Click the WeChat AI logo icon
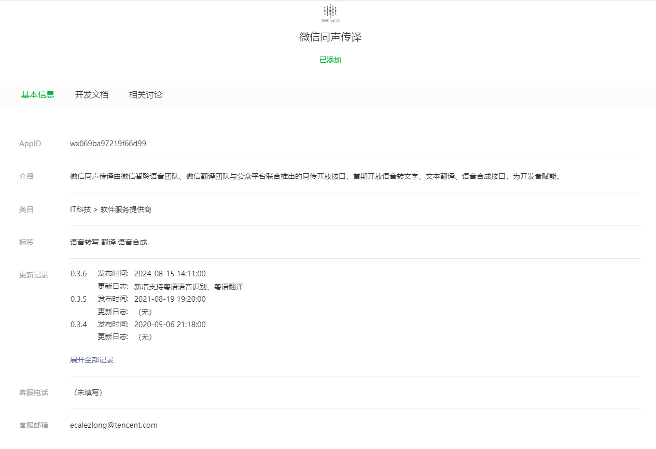 pos(330,12)
